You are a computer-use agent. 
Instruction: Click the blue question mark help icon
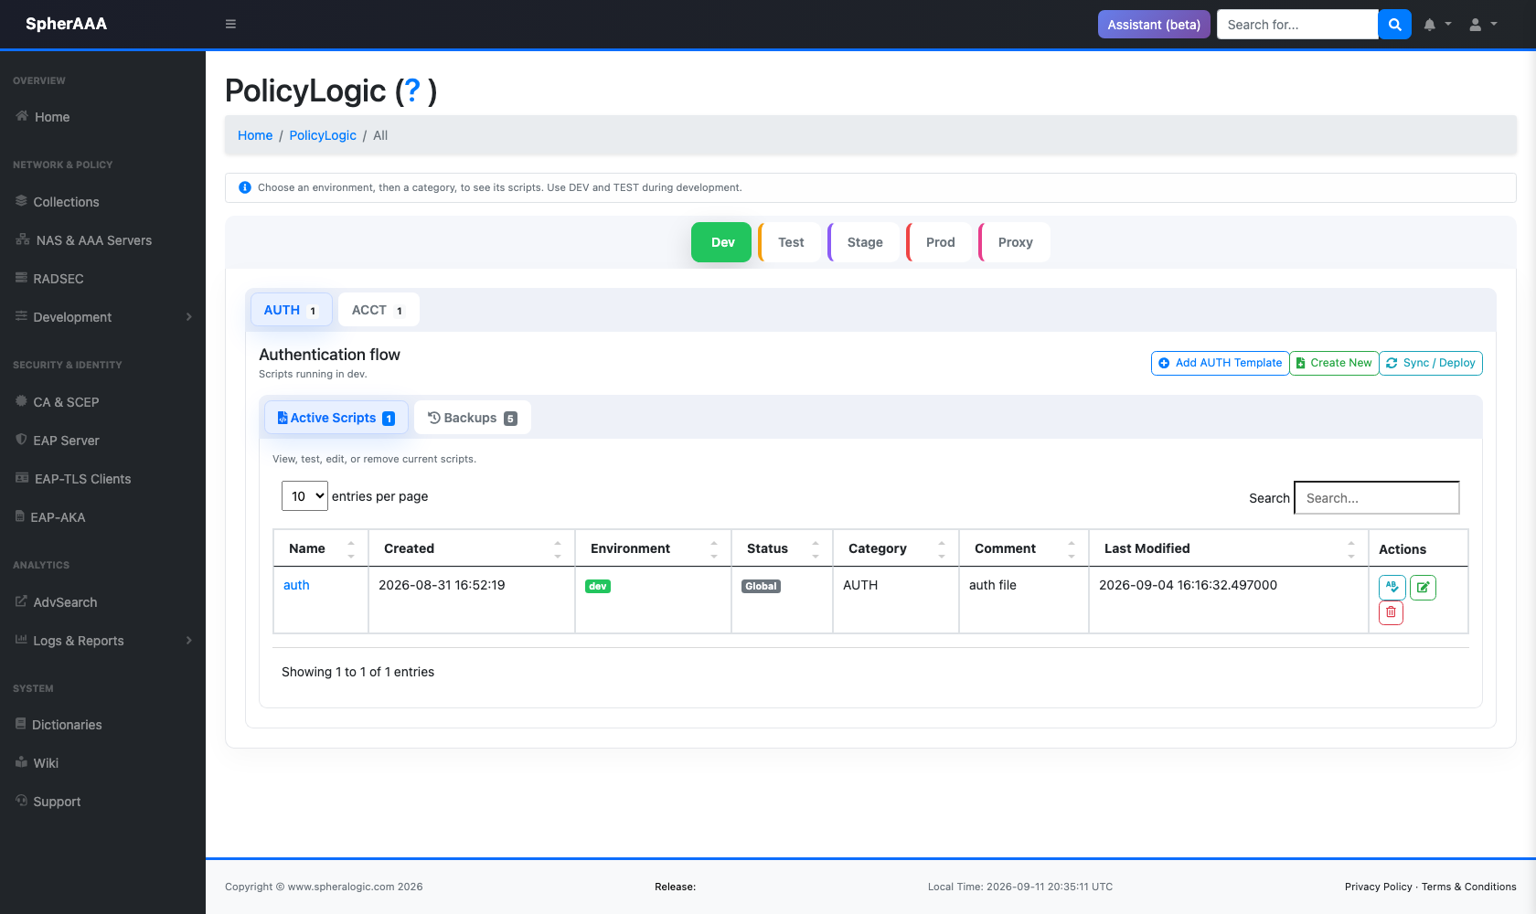412,90
